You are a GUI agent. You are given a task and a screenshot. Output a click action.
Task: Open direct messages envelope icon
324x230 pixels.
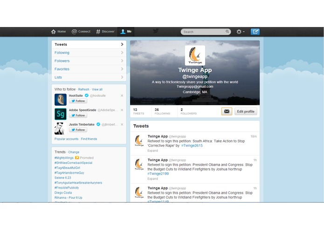[227, 111]
